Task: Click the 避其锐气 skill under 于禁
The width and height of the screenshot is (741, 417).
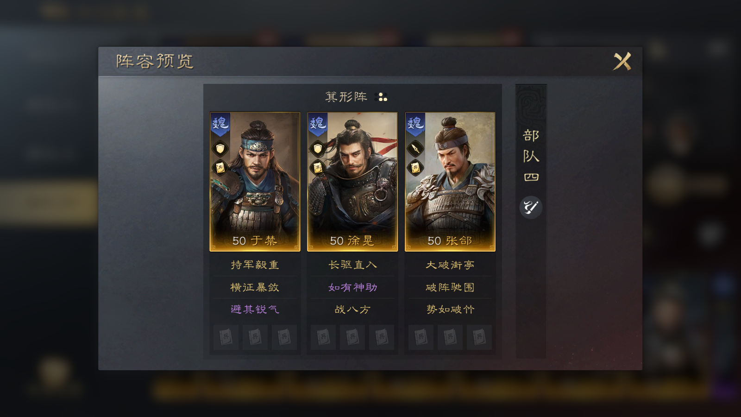Action: [255, 309]
